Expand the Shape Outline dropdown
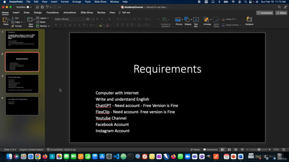 click(240, 25)
